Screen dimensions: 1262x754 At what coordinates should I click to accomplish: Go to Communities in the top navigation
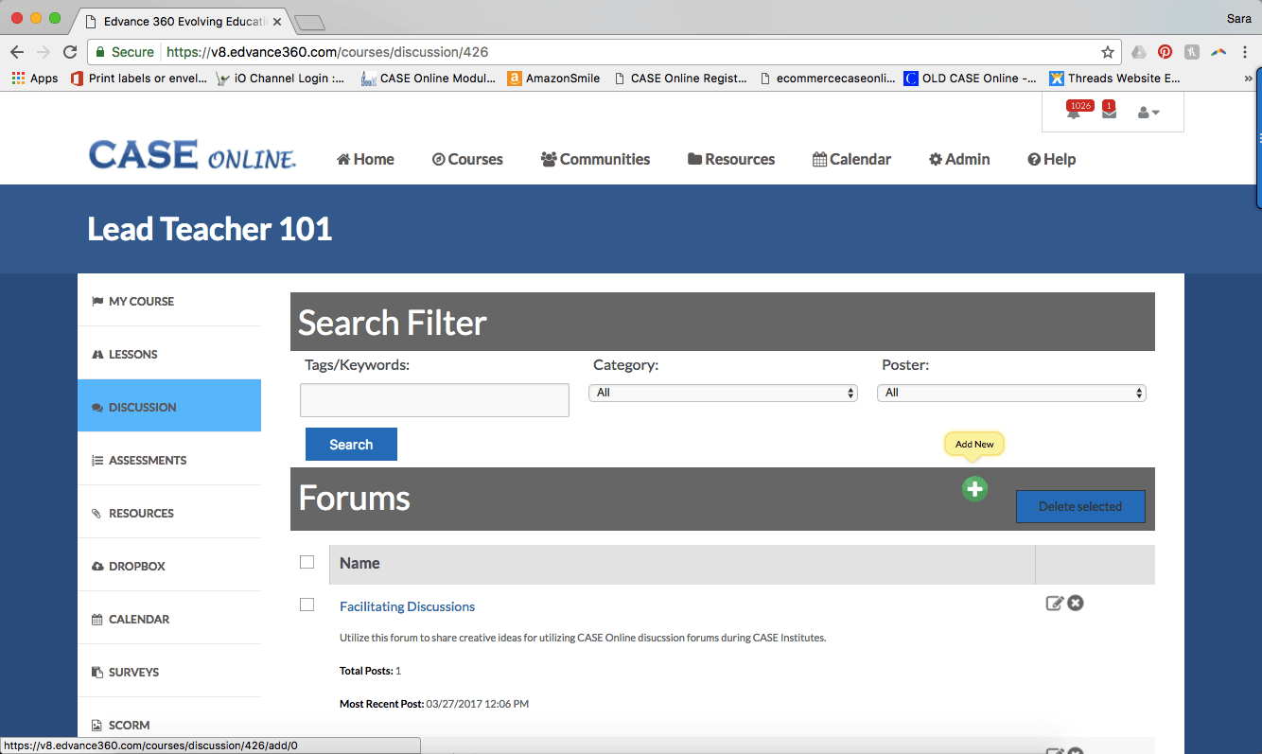(x=595, y=159)
